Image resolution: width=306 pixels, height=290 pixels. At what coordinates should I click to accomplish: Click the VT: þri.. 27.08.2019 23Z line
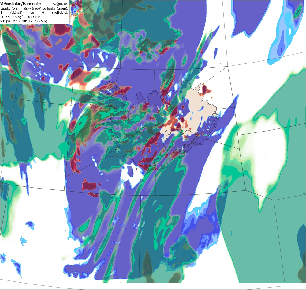(24, 21)
